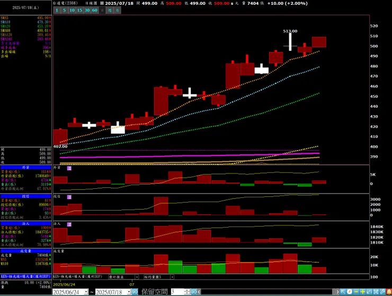Screen dimensions: 392x296
Task: Switch to the 5-minute chart interval
Action: coord(65,10)
